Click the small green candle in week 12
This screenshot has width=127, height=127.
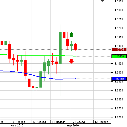pos(71,45)
